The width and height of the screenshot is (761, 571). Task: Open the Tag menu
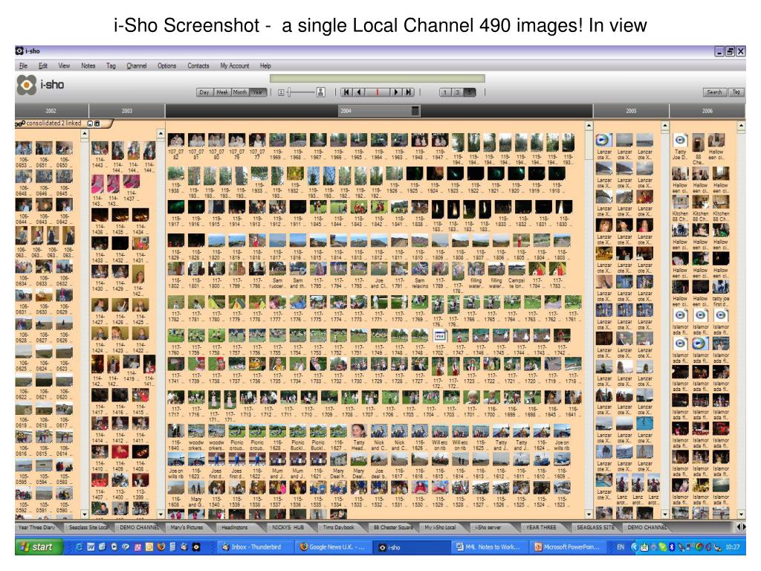[111, 65]
